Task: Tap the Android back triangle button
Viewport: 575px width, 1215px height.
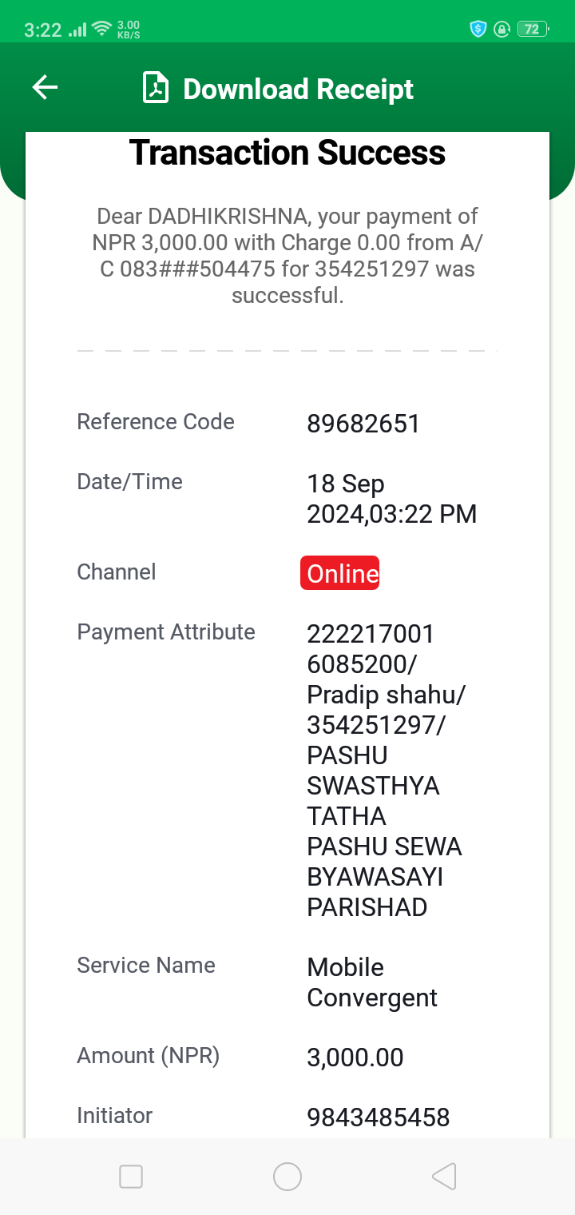Action: pos(444,1177)
